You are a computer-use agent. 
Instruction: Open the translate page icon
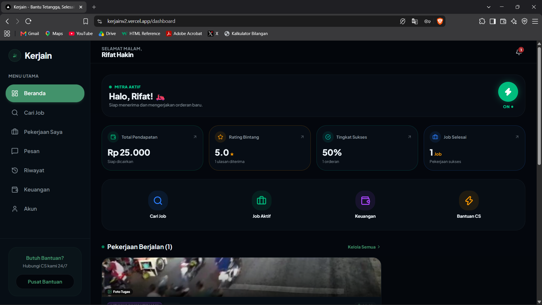point(415,21)
